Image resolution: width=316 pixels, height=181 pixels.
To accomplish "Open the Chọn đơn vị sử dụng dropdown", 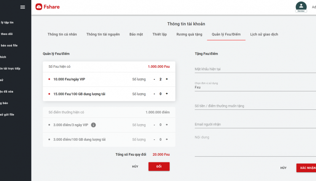I will click(x=255, y=87).
